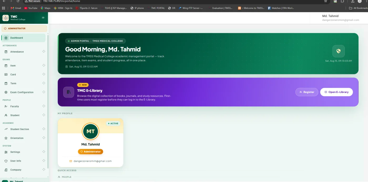Open browser downloads icon

(x=353, y=1)
